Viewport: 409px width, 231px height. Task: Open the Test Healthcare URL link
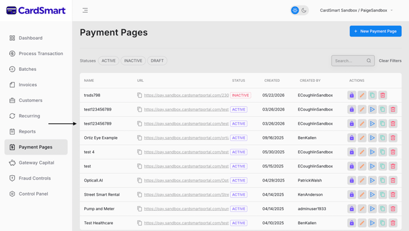pyautogui.click(x=186, y=223)
